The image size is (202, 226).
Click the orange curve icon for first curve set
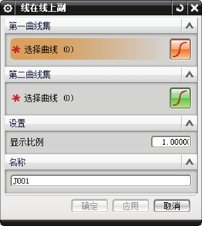click(180, 49)
